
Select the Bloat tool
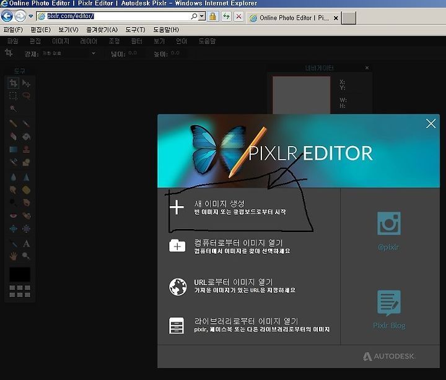coord(13,228)
